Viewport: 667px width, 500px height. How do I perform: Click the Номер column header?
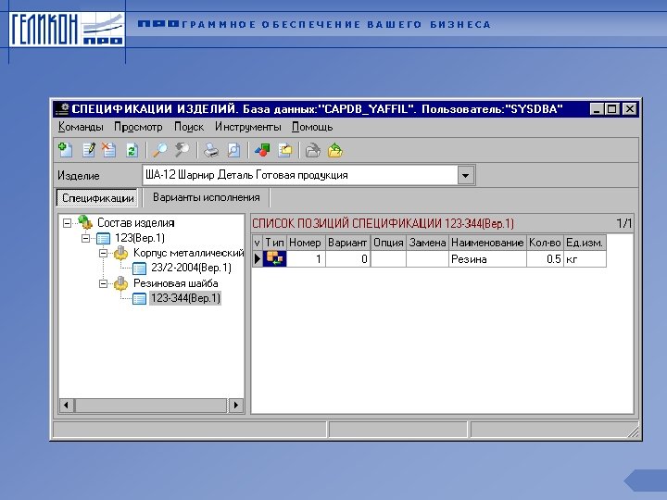click(x=307, y=243)
